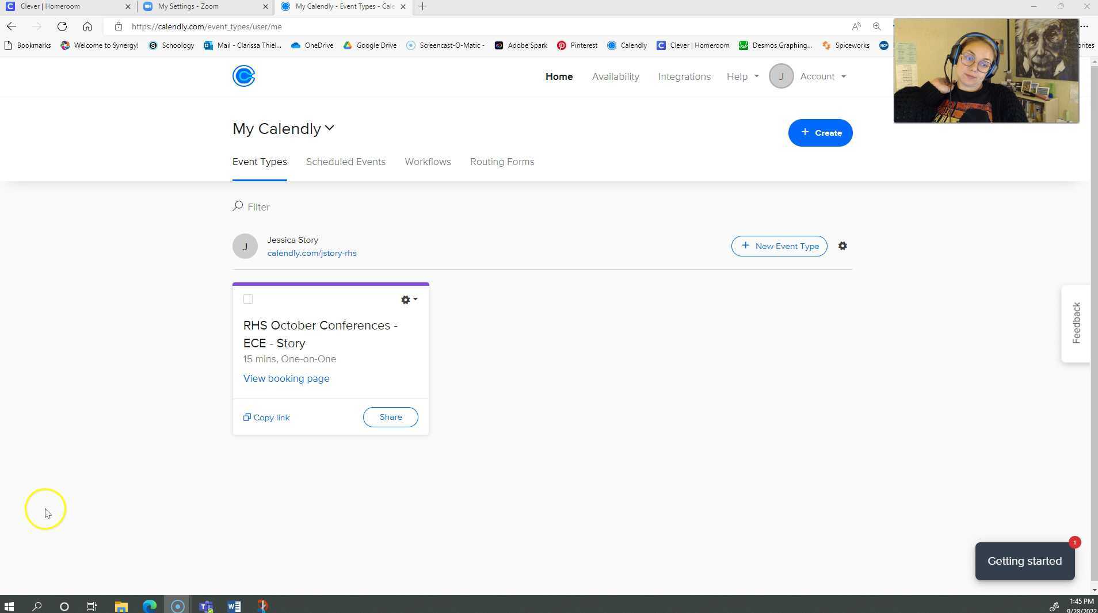Open the Welcome to Synergy bookmark
Viewport: 1098px width, 613px height.
(100, 45)
